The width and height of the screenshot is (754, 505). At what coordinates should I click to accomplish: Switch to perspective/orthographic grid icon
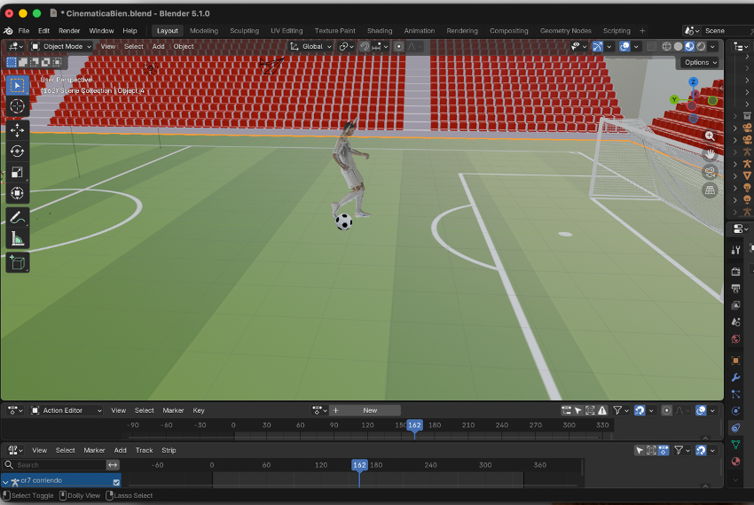click(710, 190)
